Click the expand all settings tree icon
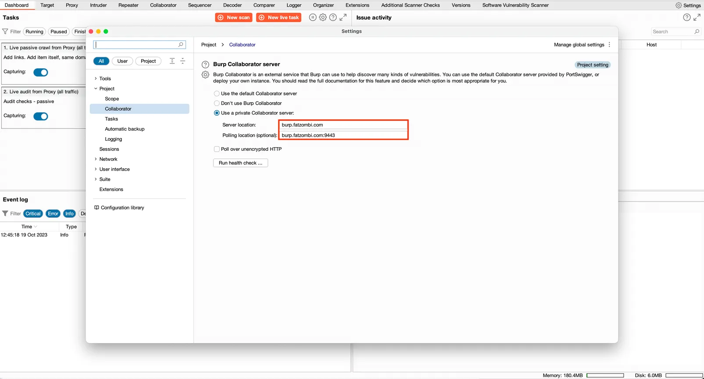The height and width of the screenshot is (379, 704). click(172, 61)
